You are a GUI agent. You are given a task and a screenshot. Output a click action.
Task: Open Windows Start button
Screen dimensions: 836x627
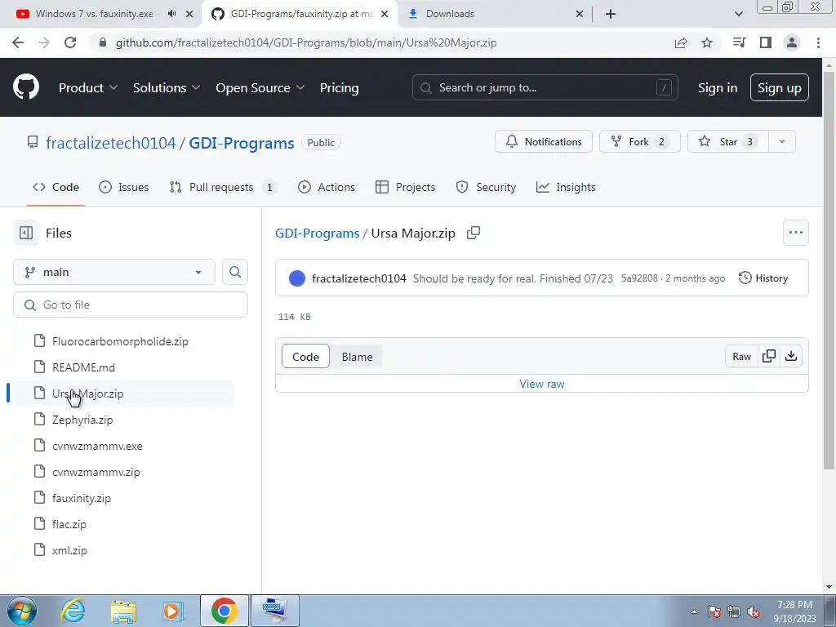[22, 611]
